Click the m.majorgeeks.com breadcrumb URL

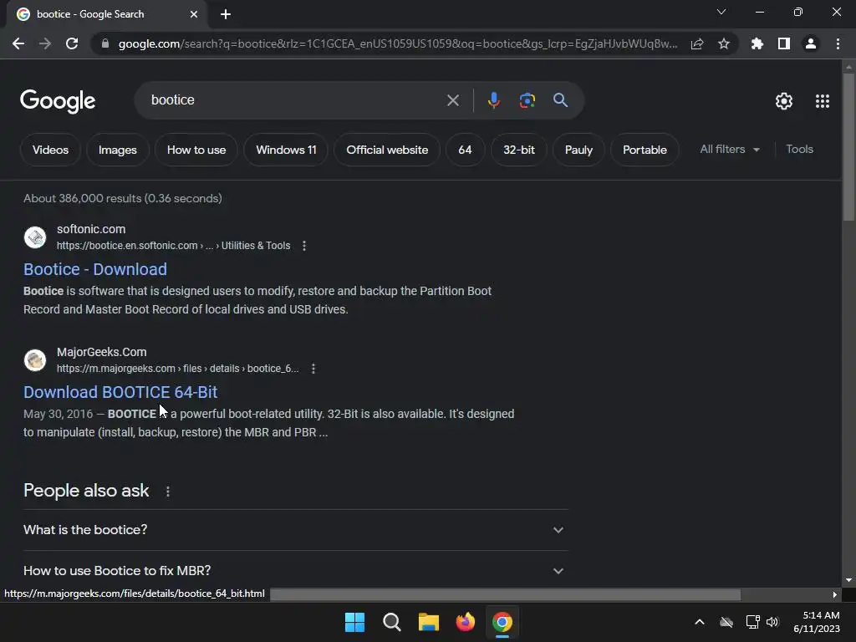pos(177,369)
